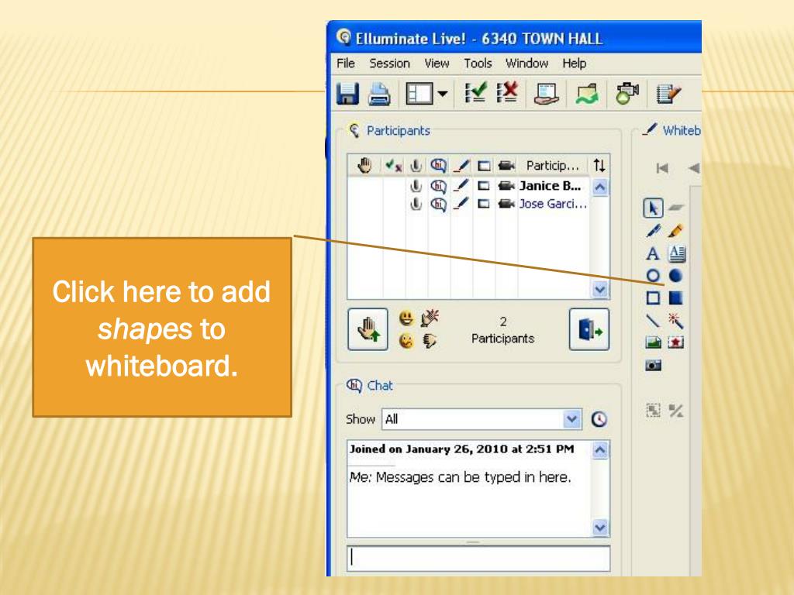Click the Particip... column header
This screenshot has width=794, height=595.
(x=552, y=166)
